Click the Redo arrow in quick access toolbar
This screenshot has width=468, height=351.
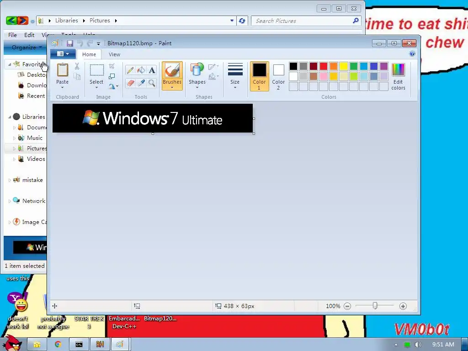pos(90,43)
